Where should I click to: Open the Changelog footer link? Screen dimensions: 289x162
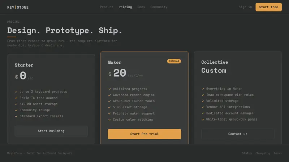pos(263,153)
